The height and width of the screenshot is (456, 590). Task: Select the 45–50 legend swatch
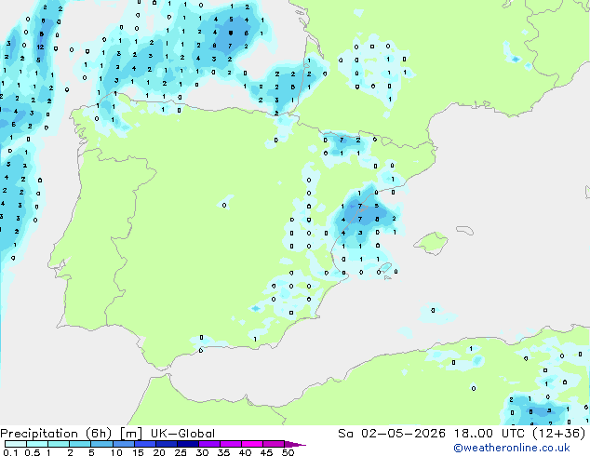(x=274, y=444)
